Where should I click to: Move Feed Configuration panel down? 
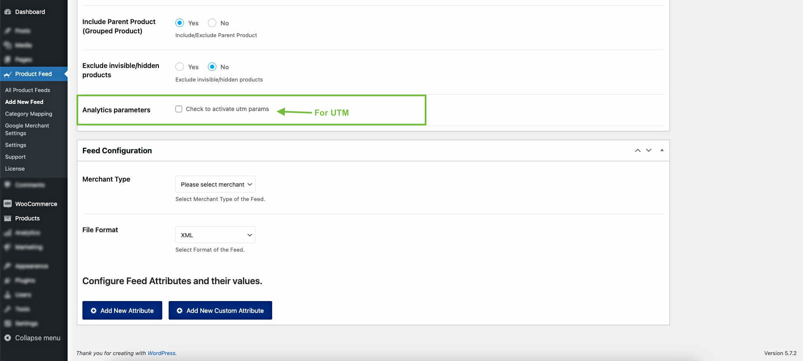point(649,150)
